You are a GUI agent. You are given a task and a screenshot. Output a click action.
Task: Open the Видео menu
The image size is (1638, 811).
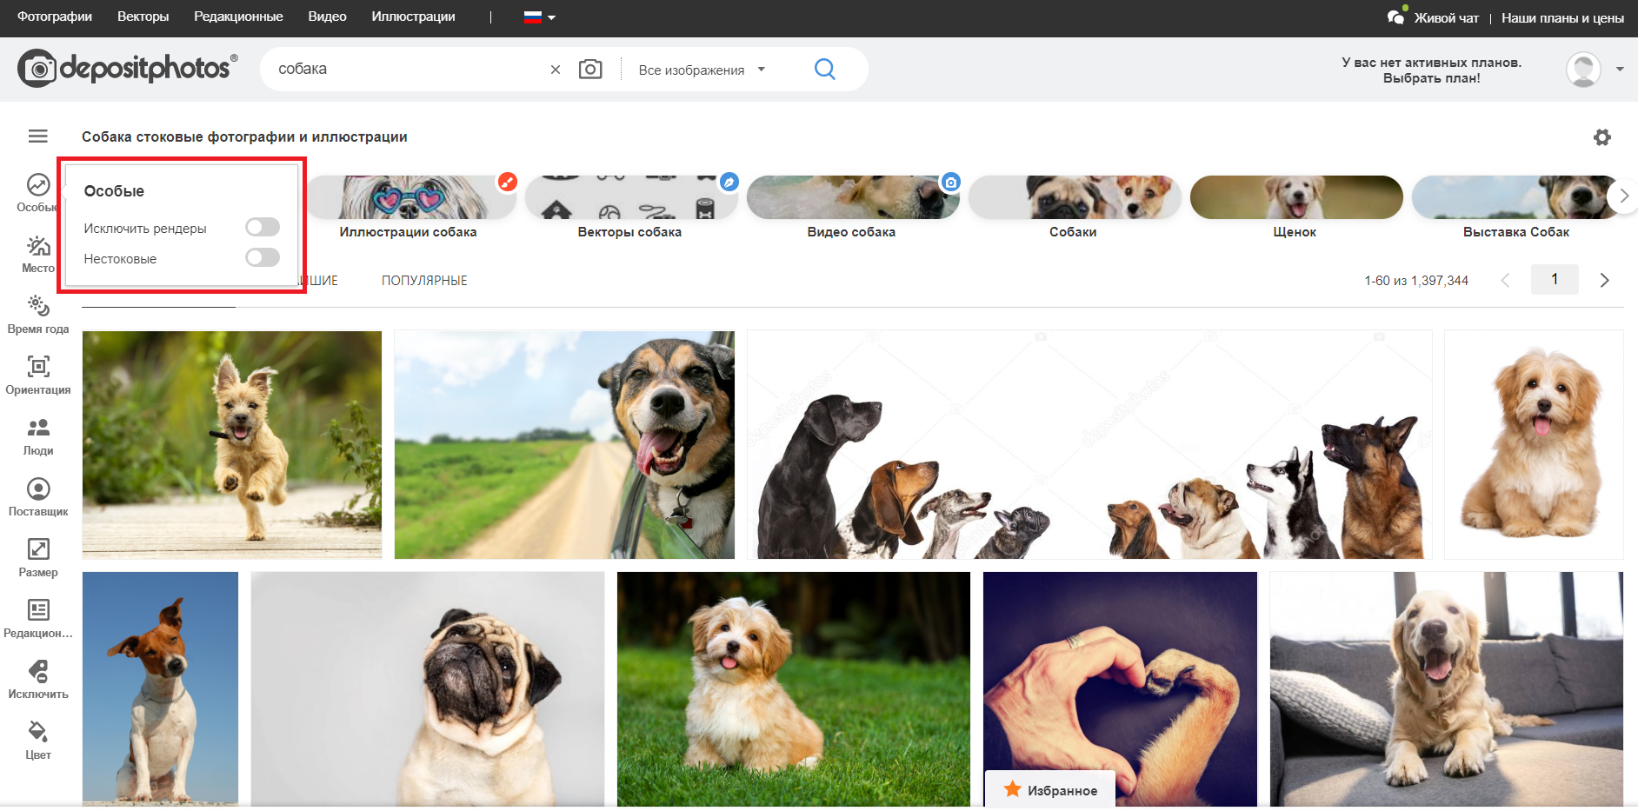327,17
